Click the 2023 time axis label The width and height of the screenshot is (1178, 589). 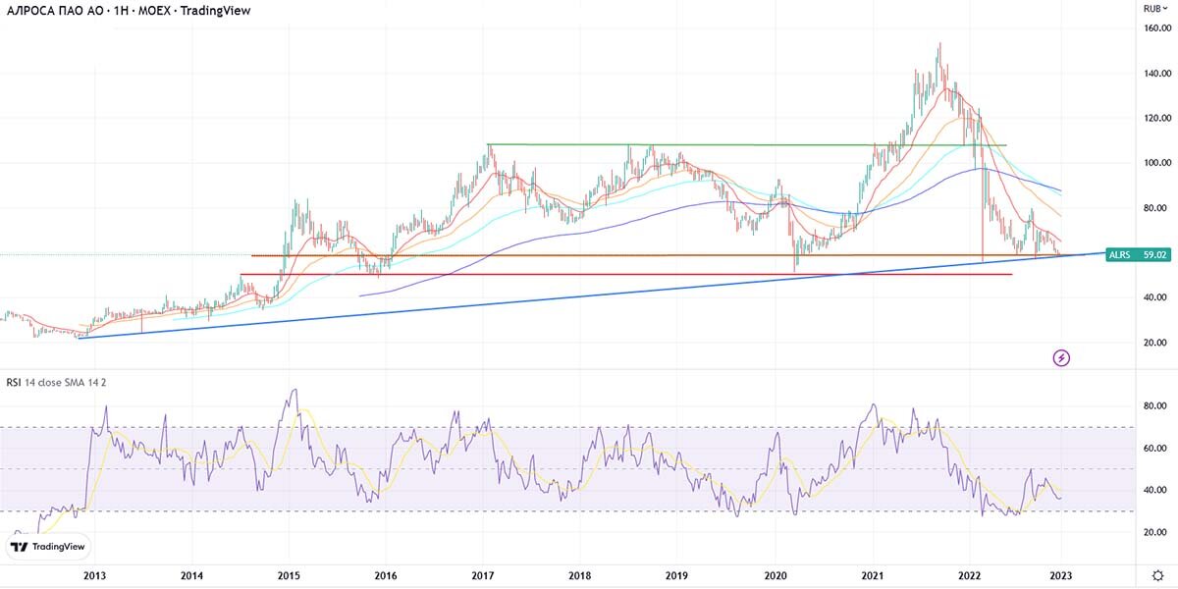1060,575
